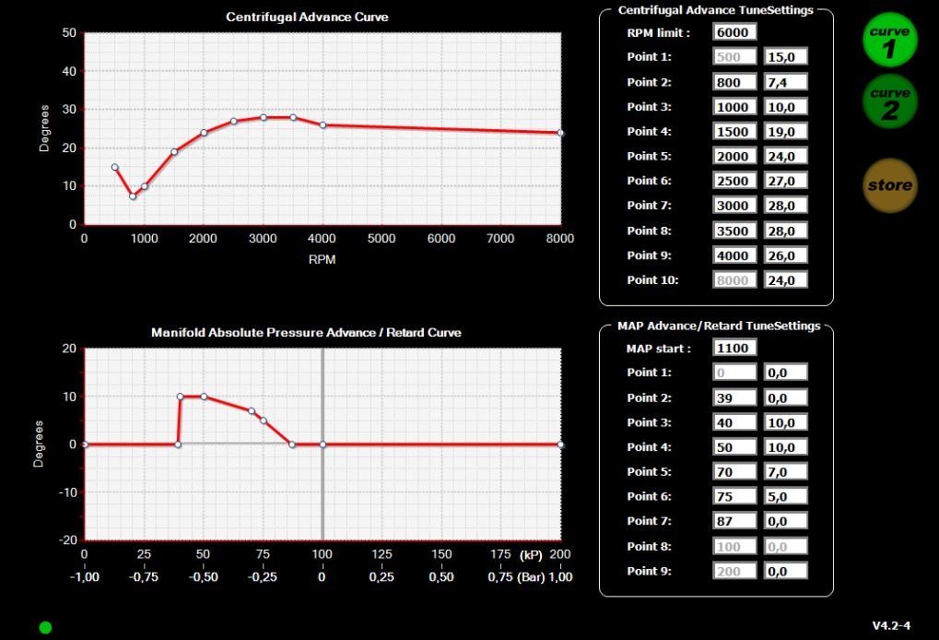Click the green status indicator dot
Image resolution: width=939 pixels, height=640 pixels.
click(45, 627)
